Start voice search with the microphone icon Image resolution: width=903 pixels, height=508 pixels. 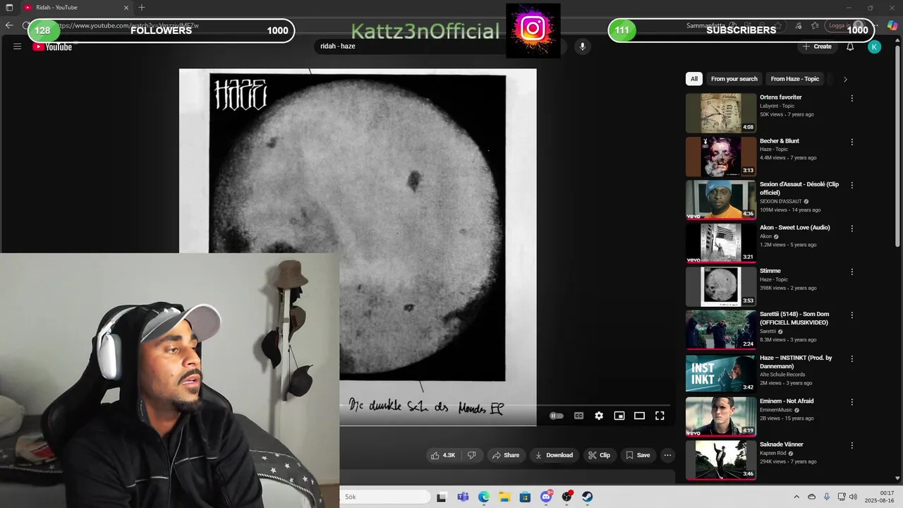tap(582, 47)
